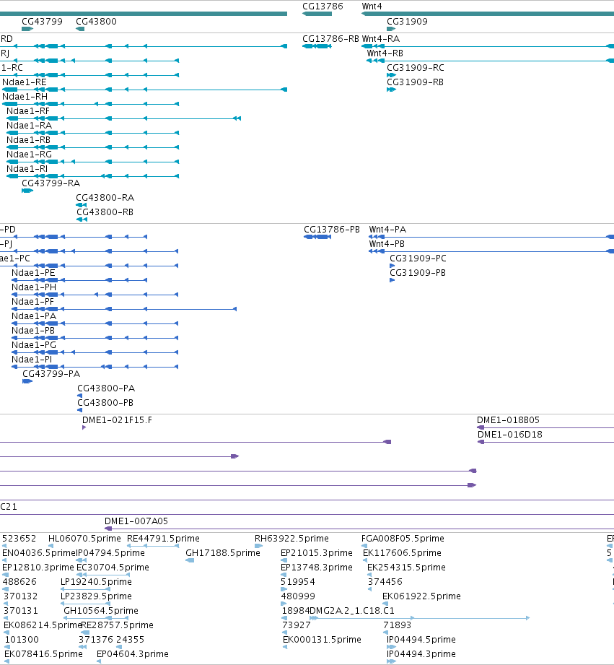Click protein label CG43799-PA

click(51, 373)
